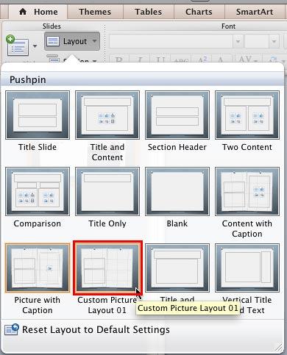The image size is (287, 355).
Task: Click the Home tab house icon
Action: pyautogui.click(x=23, y=11)
